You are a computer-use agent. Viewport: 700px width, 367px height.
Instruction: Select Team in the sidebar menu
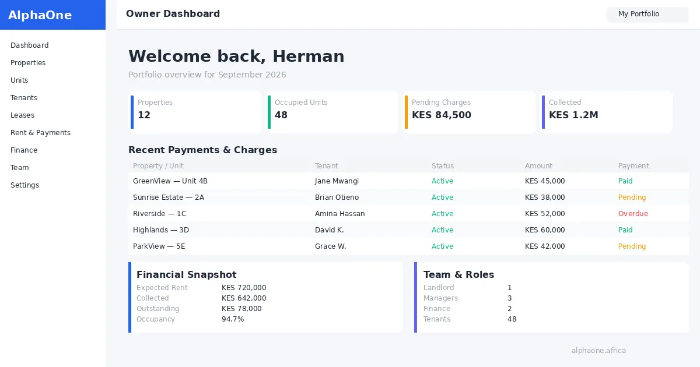(20, 168)
